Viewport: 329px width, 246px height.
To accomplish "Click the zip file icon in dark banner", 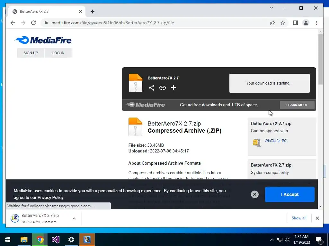I will [x=136, y=83].
